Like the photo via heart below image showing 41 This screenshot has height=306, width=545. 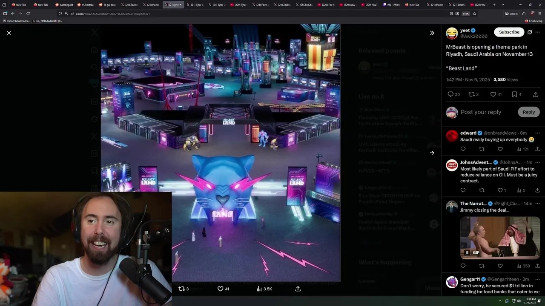[223, 289]
